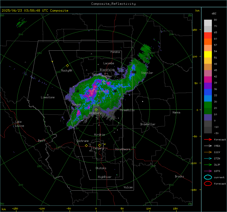
Task: Click the white 09EA arrow icon
Action: [208, 146]
